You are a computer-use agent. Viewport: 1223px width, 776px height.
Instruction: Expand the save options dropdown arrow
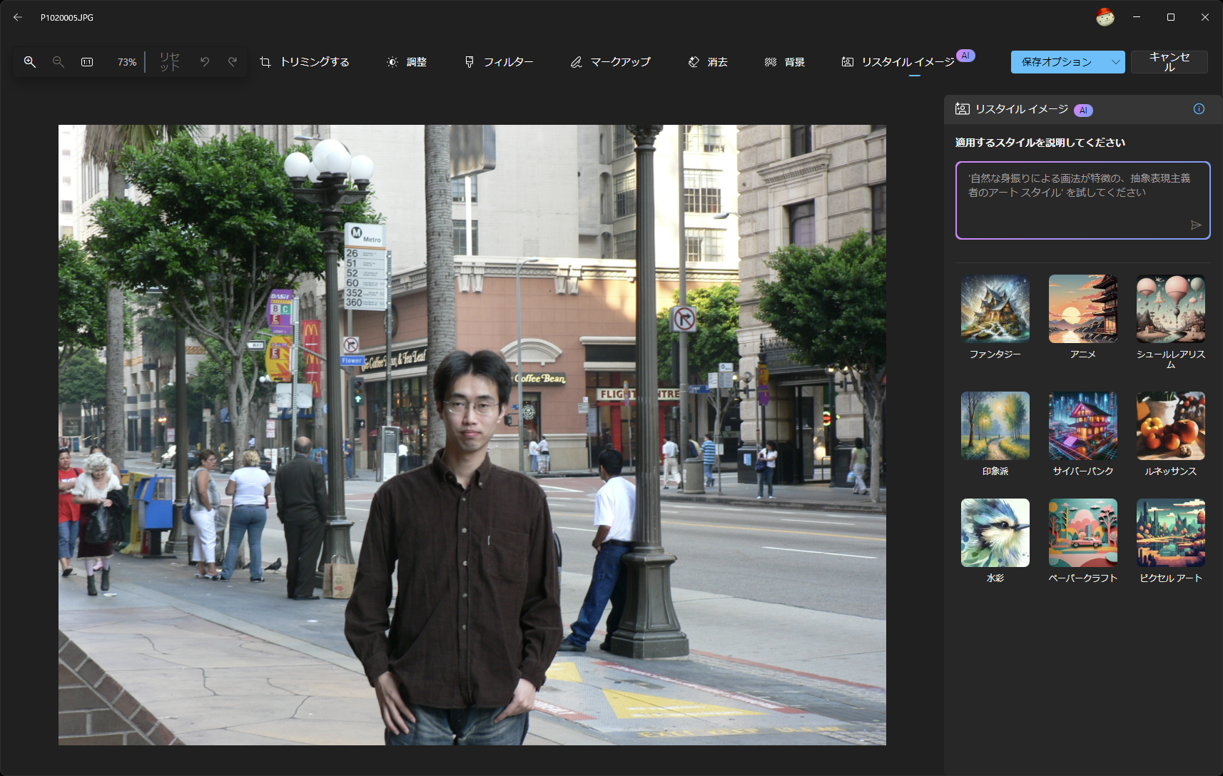pyautogui.click(x=1116, y=62)
